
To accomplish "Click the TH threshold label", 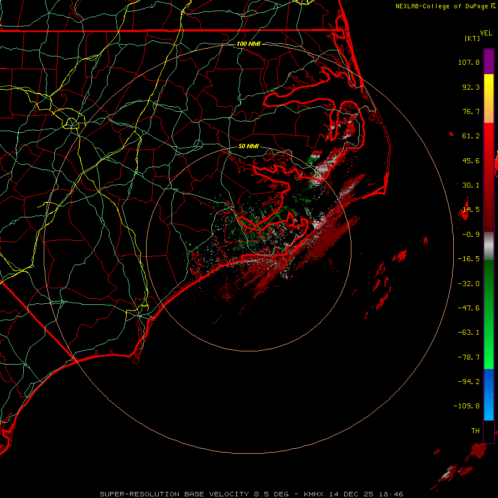I will point(475,431).
